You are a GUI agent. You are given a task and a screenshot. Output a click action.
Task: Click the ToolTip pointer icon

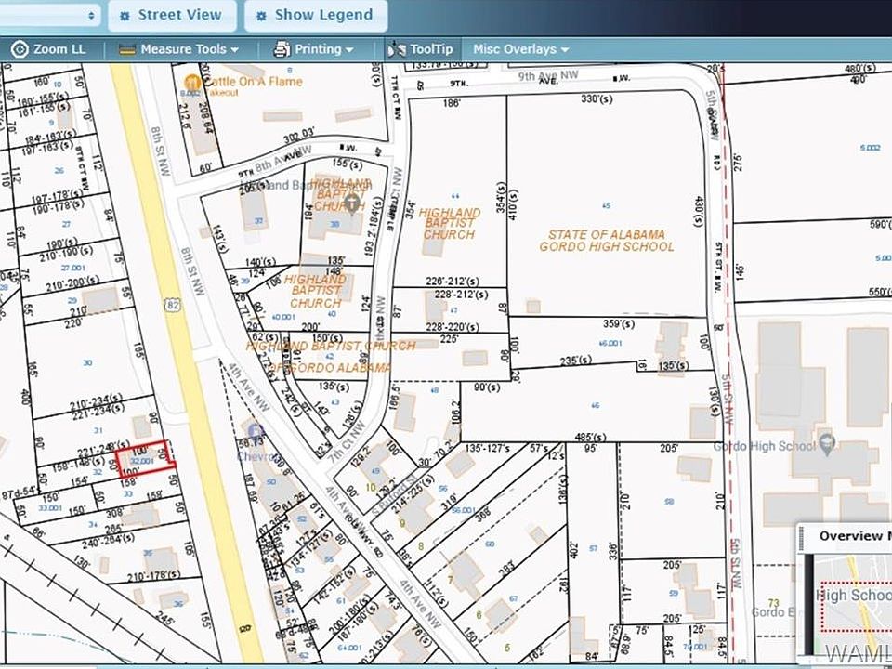pyautogui.click(x=397, y=49)
